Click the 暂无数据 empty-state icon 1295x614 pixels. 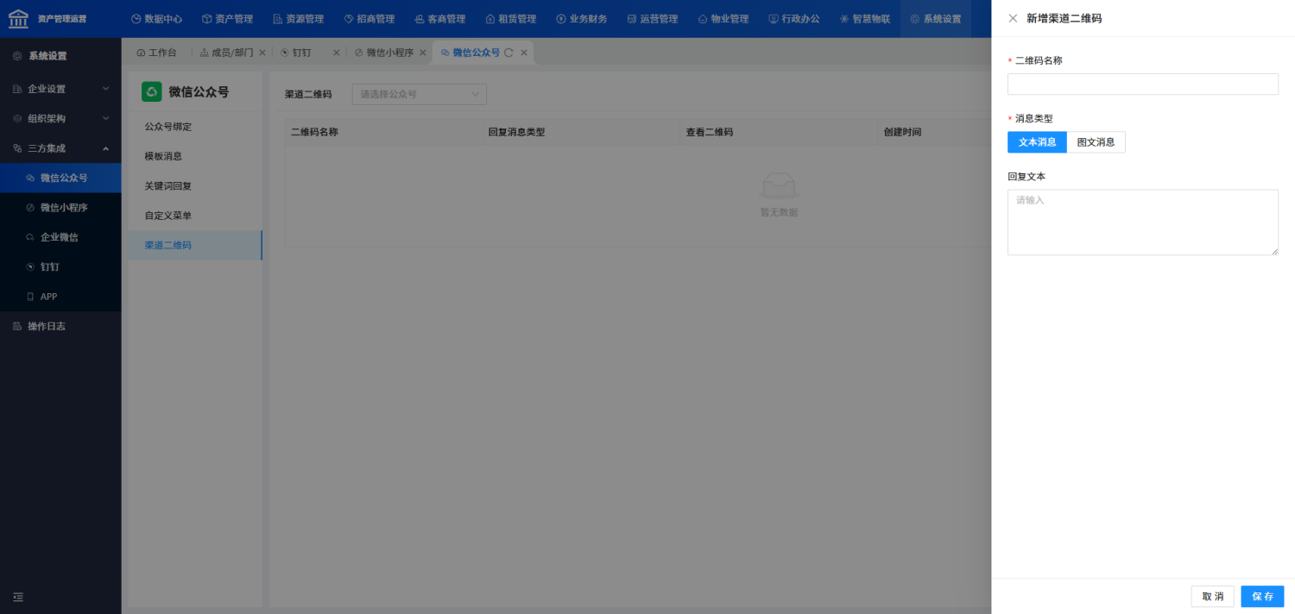(x=779, y=186)
